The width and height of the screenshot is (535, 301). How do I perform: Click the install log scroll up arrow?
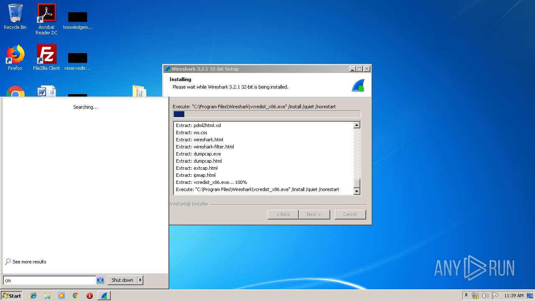357,125
